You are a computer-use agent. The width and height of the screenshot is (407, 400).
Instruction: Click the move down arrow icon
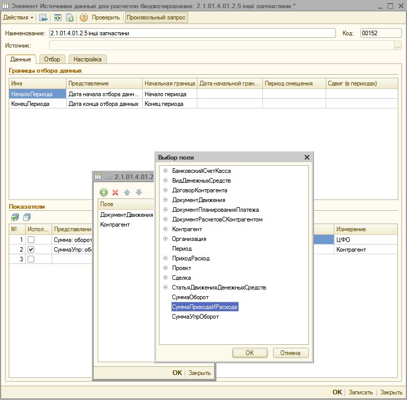[x=138, y=192]
